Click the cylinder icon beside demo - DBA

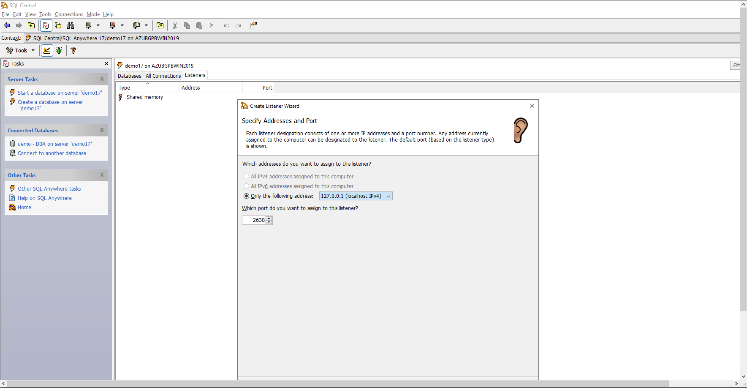point(13,144)
